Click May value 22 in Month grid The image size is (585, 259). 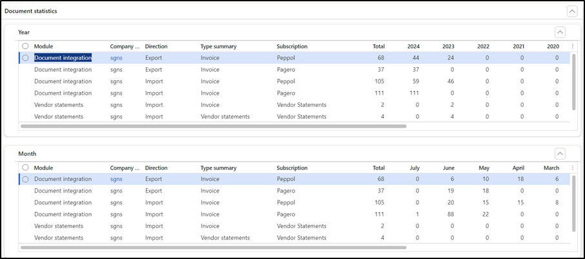tap(486, 215)
